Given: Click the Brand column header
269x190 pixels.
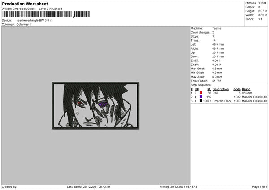Looking at the screenshot, I should click(246, 89).
